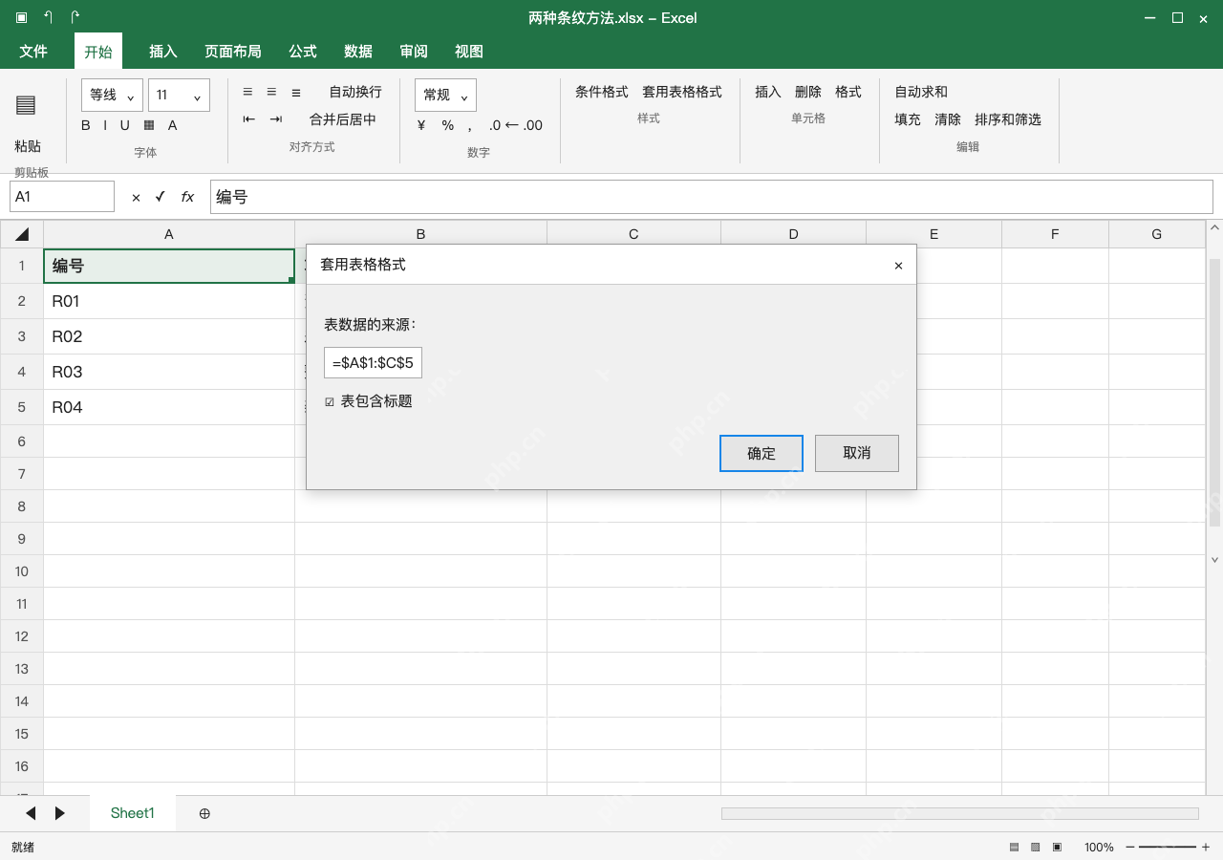Uncheck the 表包含标题 checkbox
The width and height of the screenshot is (1223, 860).
(x=330, y=402)
